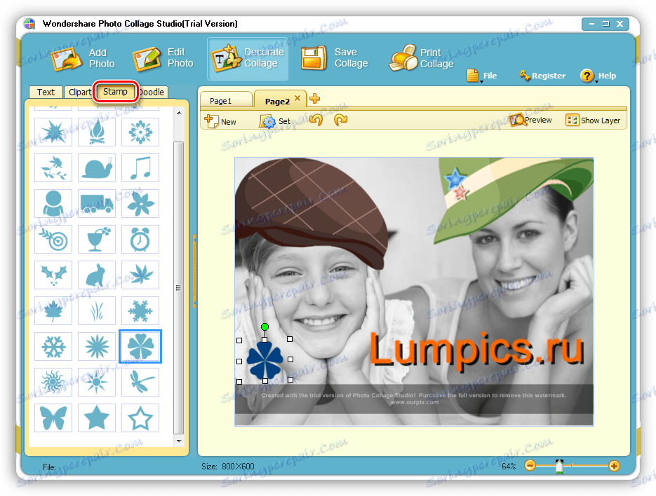Select the highlighted four-leaf clover stamp
This screenshot has width=656, height=496.
coord(140,346)
